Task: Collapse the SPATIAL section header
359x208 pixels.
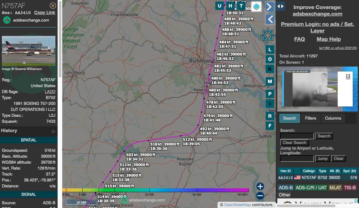Action: (x=28, y=140)
